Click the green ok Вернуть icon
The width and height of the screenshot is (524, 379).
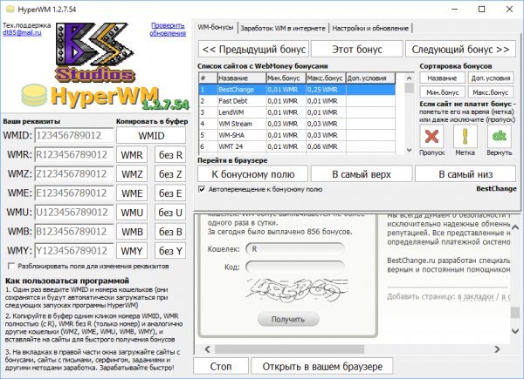coord(500,136)
